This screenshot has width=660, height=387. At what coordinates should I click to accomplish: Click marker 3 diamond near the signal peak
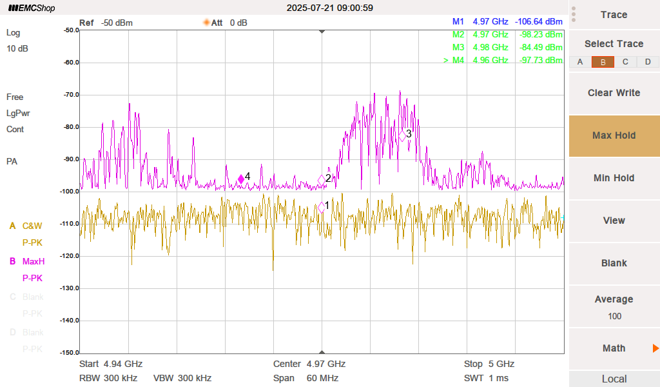coord(403,135)
